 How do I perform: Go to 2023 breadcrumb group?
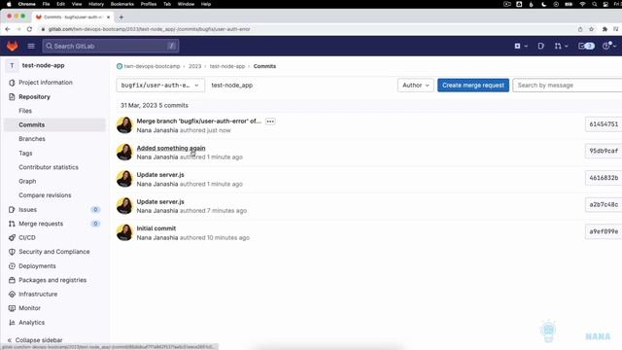(x=194, y=66)
